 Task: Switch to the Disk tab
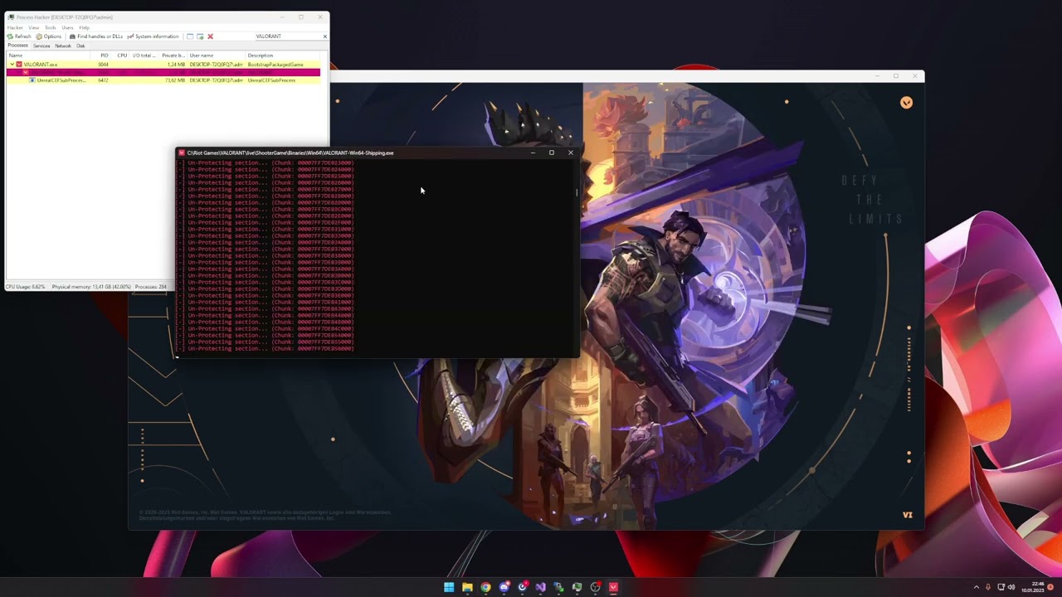click(80, 46)
